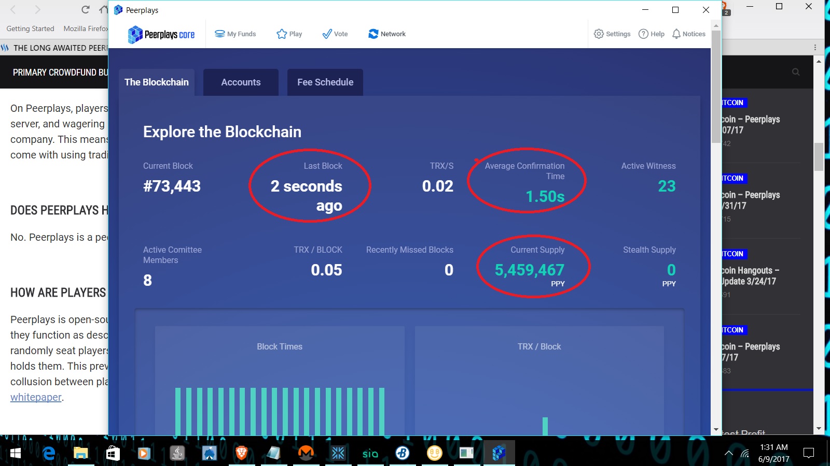This screenshot has height=466, width=830.
Task: Select the TRX / BLOCK value 0.05
Action: coord(326,270)
